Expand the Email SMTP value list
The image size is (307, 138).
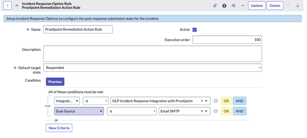[x=206, y=111]
